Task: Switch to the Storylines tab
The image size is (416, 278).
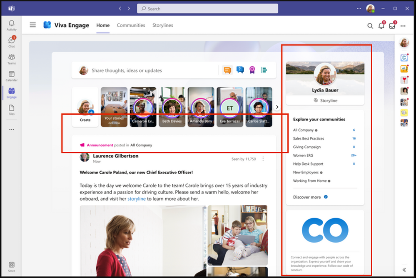Action: pyautogui.click(x=163, y=25)
